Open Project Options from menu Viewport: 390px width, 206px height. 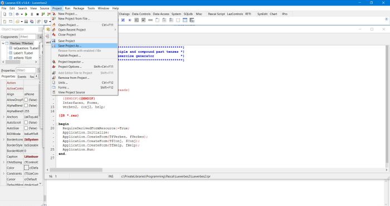[x=84, y=67]
